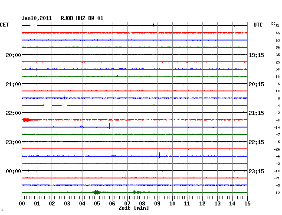The width and height of the screenshot is (282, 215).
Task: Click DC value "-4"
Action: tap(278, 106)
